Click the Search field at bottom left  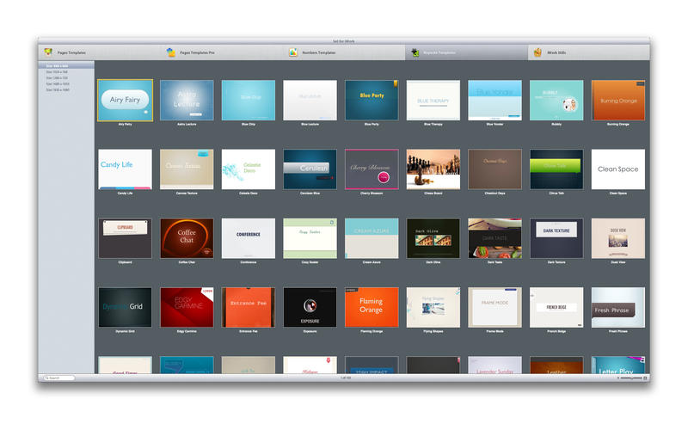[58, 378]
